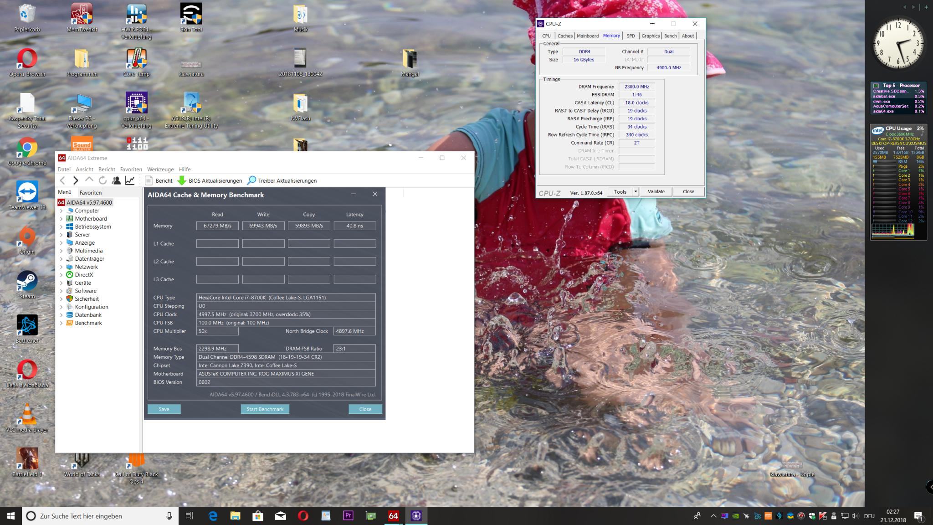The image size is (933, 525).
Task: Switch to CPU tab in CPU-Z
Action: tap(546, 36)
